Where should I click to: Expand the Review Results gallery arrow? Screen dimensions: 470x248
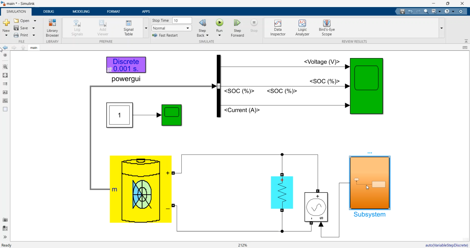[x=441, y=28]
